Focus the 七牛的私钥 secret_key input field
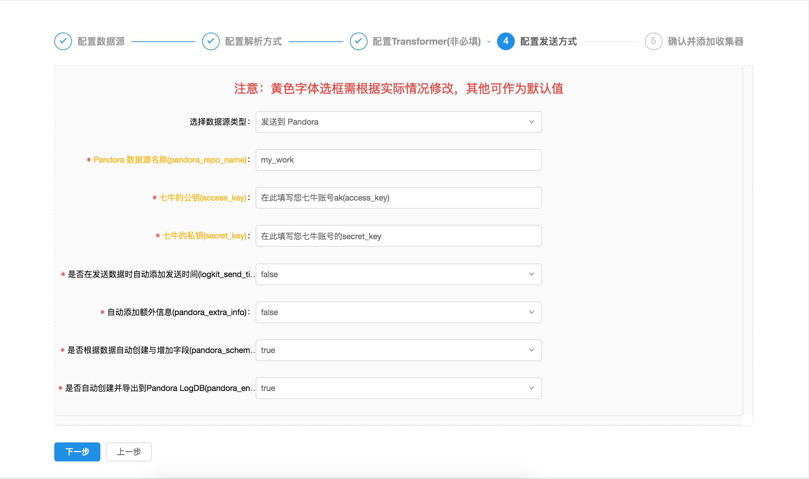 [x=399, y=236]
